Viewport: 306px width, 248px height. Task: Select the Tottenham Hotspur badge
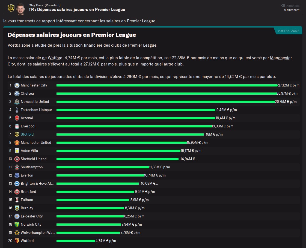tap(17, 110)
